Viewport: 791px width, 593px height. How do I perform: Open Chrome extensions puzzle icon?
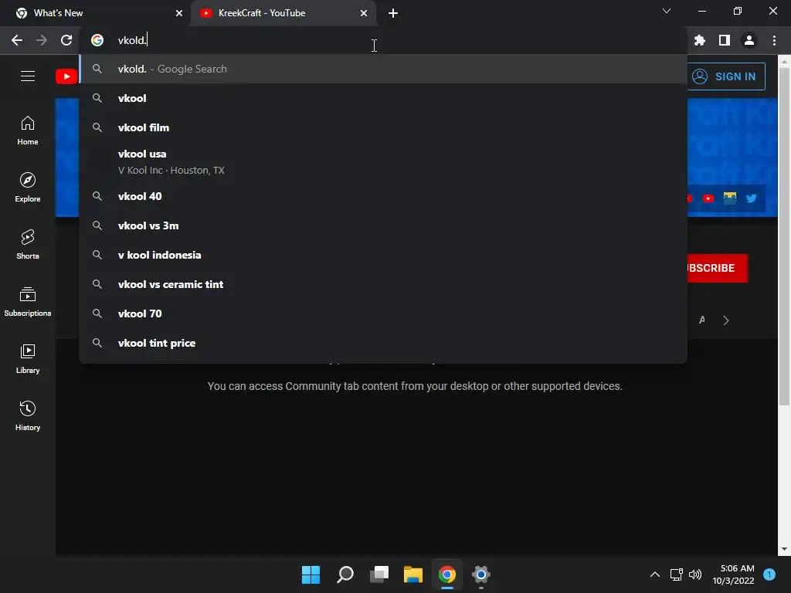point(700,40)
